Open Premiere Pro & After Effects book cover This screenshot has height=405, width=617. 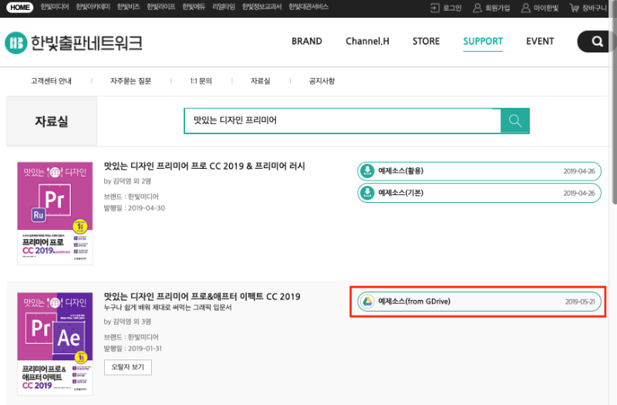click(55, 343)
